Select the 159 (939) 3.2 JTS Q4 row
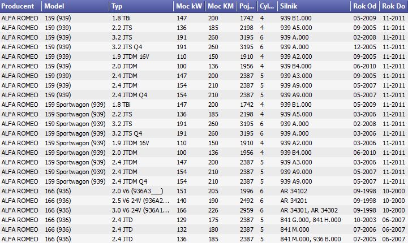 pos(204,47)
